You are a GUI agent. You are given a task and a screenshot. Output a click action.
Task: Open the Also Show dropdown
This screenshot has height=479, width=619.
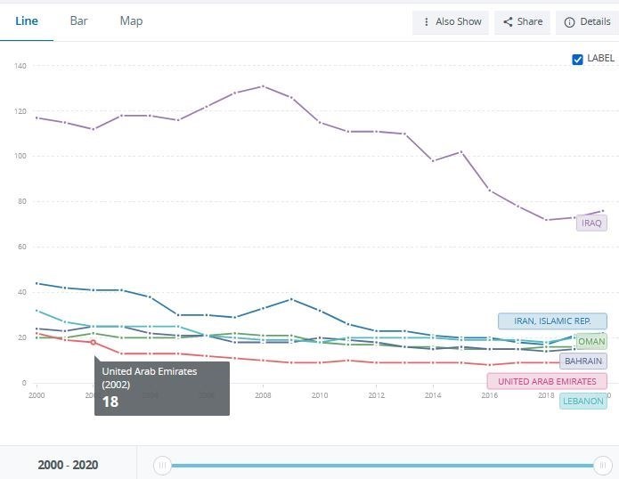tap(451, 22)
